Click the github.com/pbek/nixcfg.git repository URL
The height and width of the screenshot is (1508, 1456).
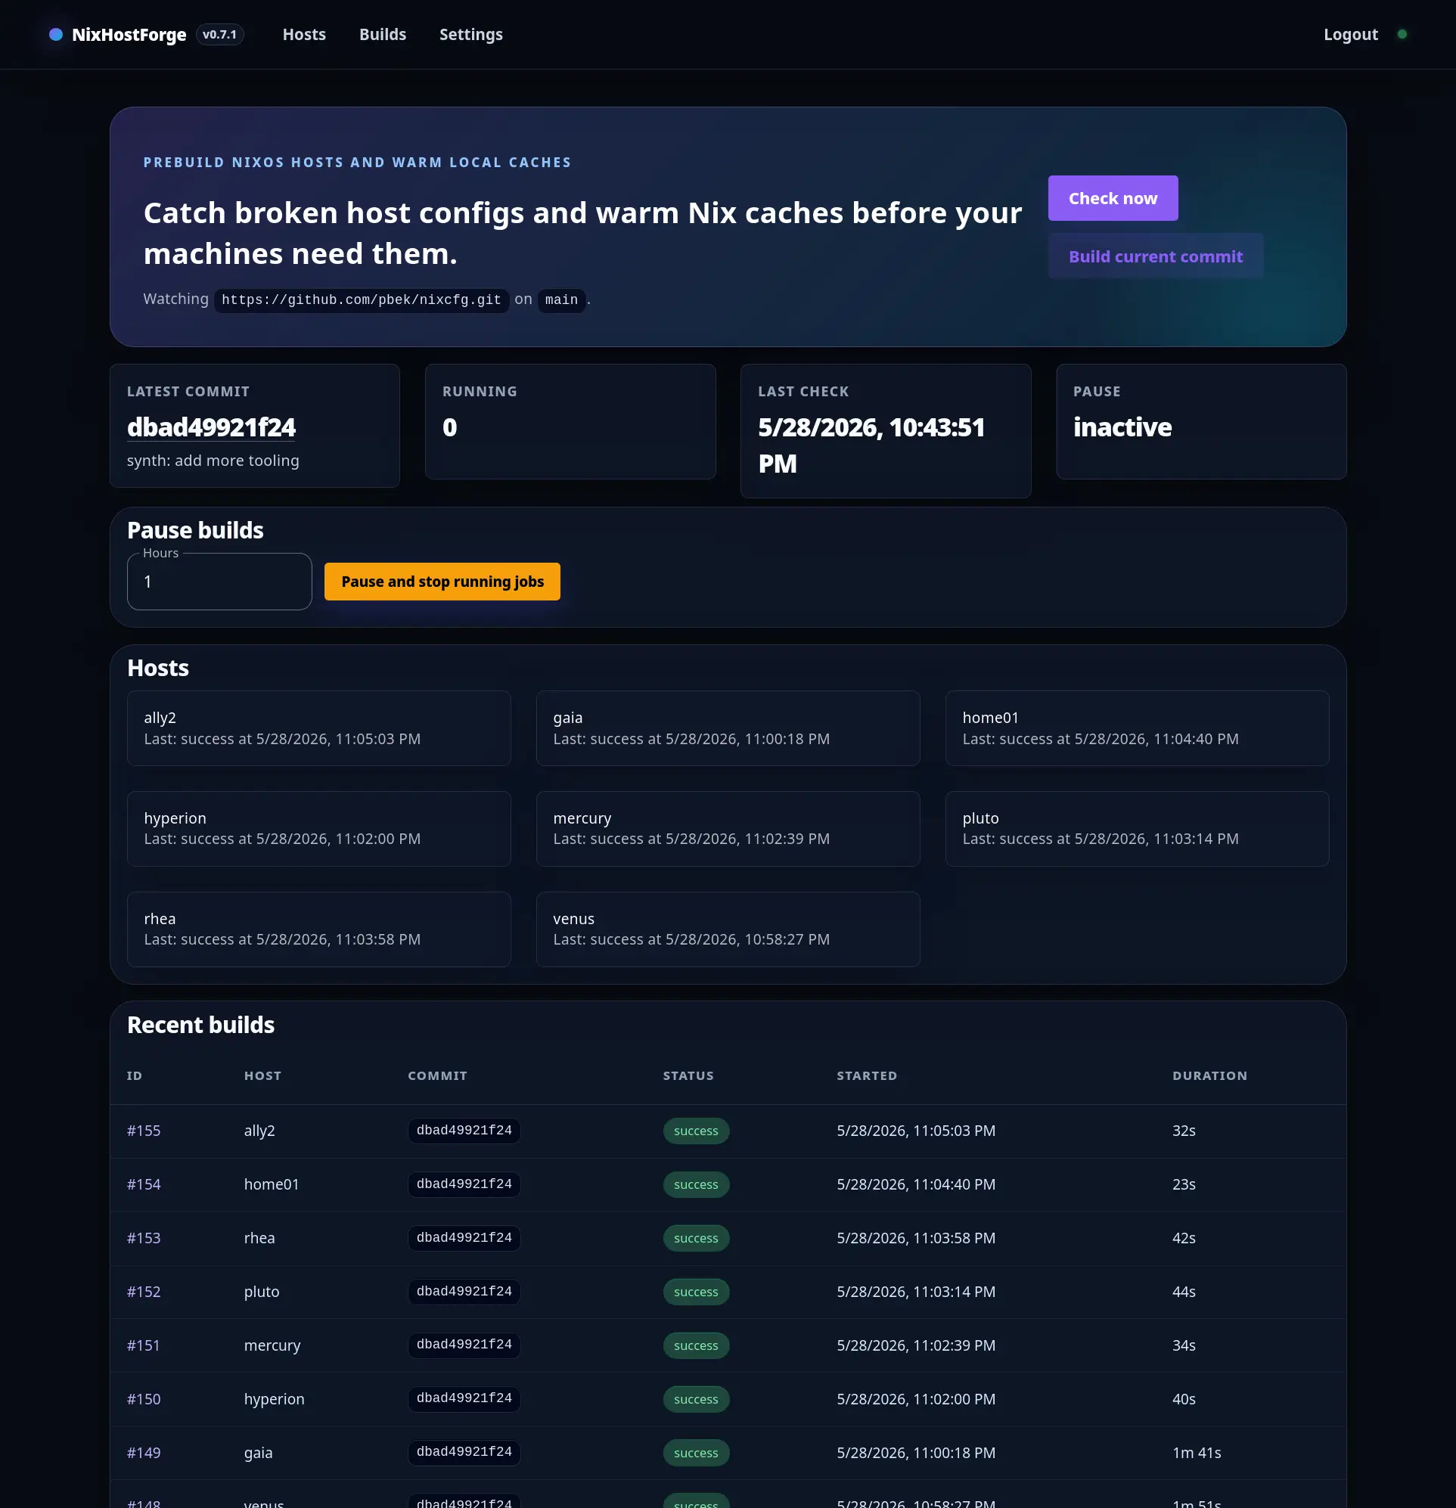coord(361,299)
